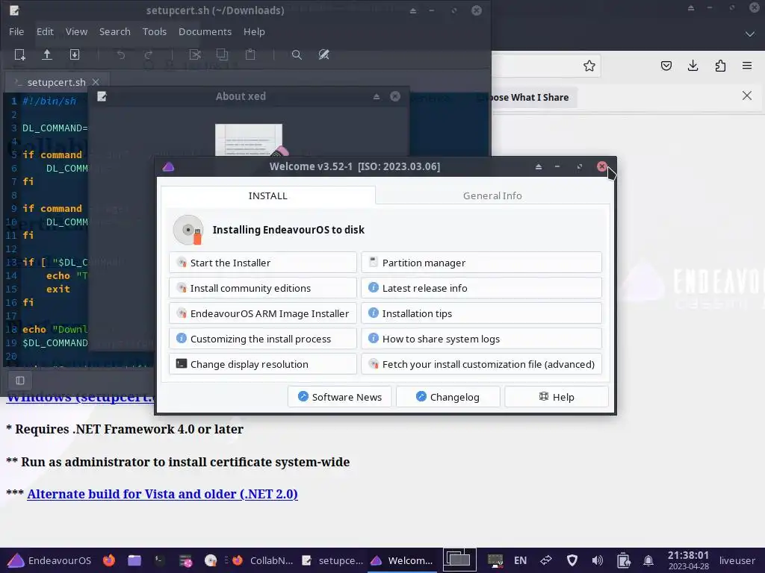Dismiss the Firefox notification bar with X
Screen dimensions: 765x573
[747, 95]
